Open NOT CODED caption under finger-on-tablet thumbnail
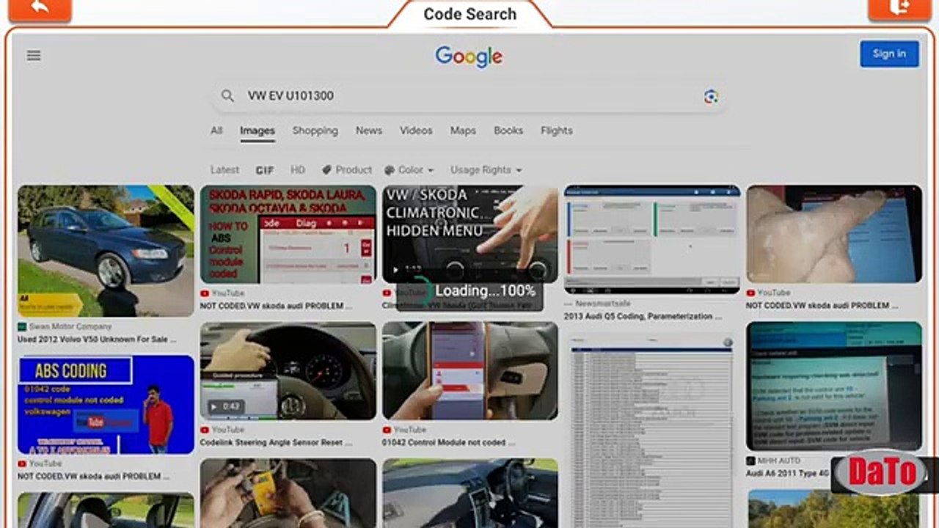The image size is (939, 528). point(822,306)
